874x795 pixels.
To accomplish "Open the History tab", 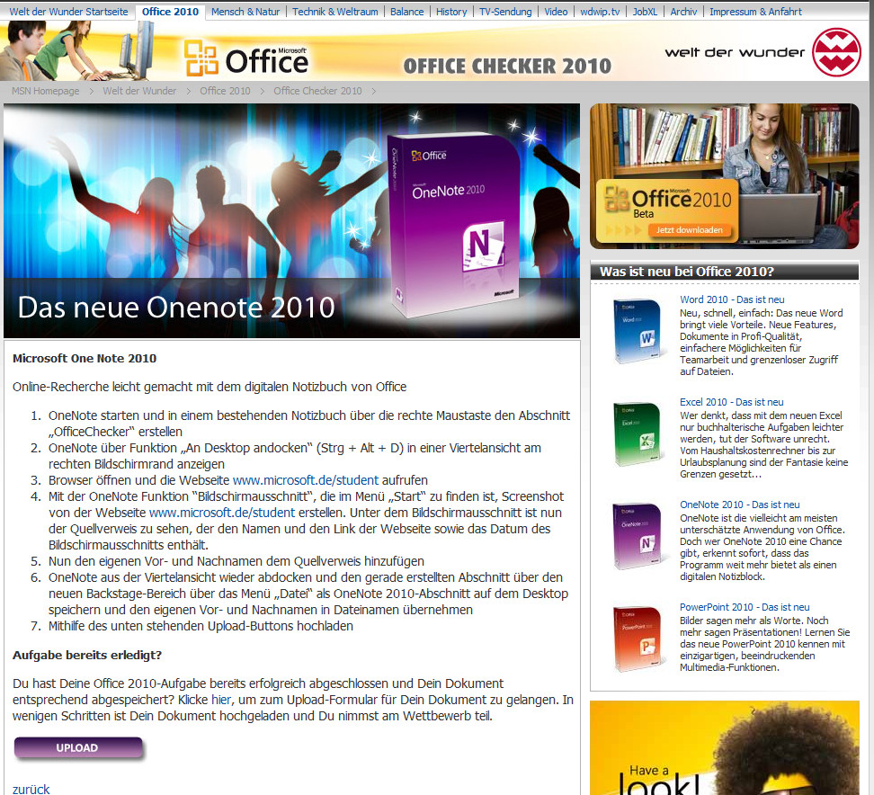I will tap(451, 12).
